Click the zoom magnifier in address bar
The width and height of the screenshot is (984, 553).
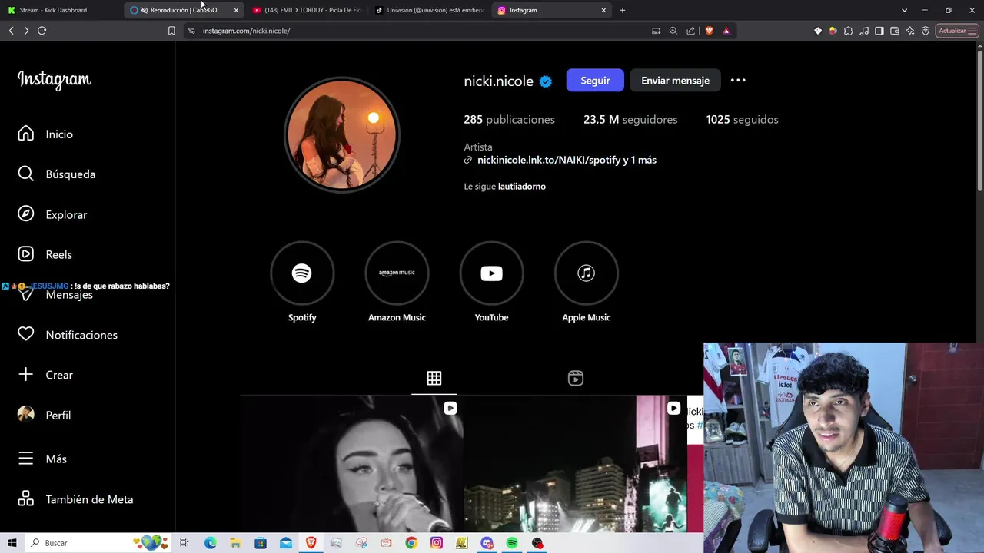673,31
